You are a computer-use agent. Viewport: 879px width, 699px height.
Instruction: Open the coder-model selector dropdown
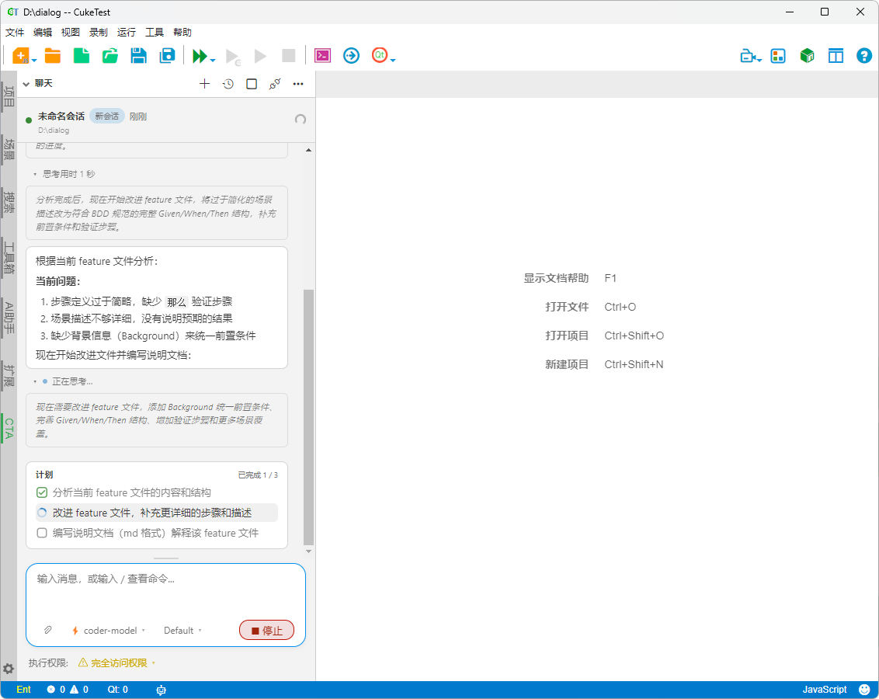coord(108,630)
